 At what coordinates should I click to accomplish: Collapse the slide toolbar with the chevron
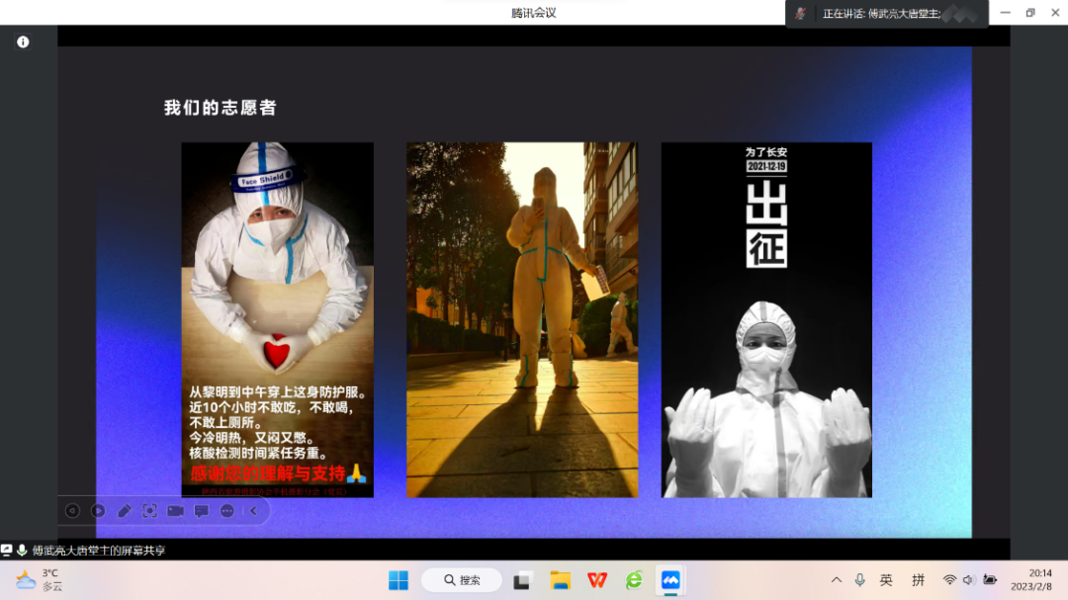pyautogui.click(x=252, y=511)
